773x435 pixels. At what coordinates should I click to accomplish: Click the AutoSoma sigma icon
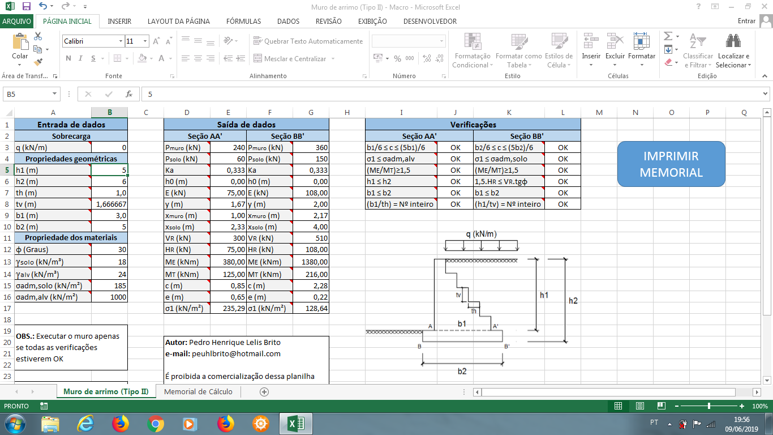(668, 36)
